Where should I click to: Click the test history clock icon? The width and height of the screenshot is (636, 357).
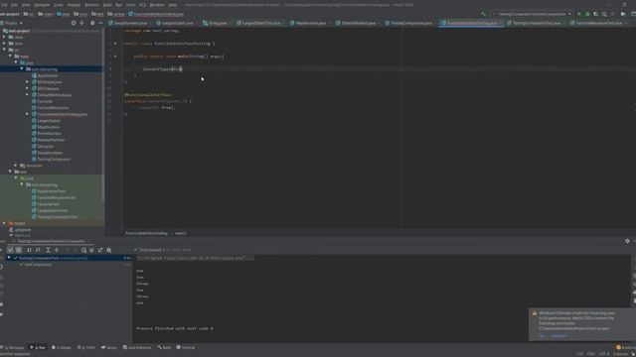coord(83,250)
